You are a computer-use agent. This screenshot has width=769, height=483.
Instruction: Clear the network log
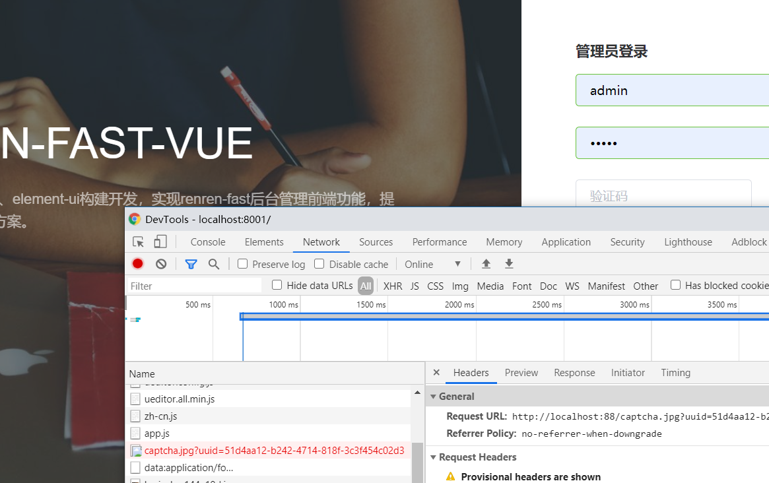coord(161,264)
